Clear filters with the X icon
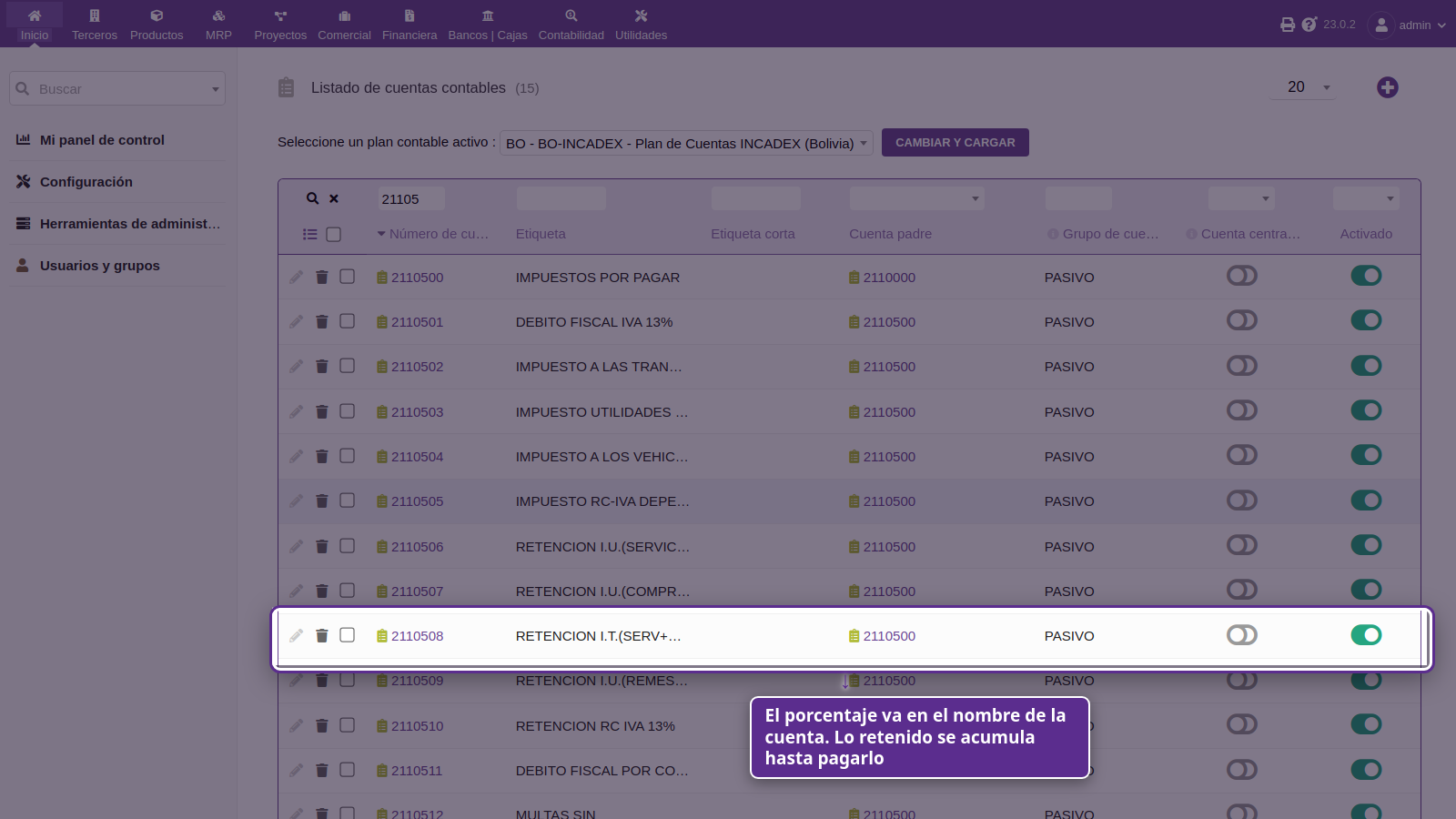This screenshot has width=1456, height=819. pos(334,198)
